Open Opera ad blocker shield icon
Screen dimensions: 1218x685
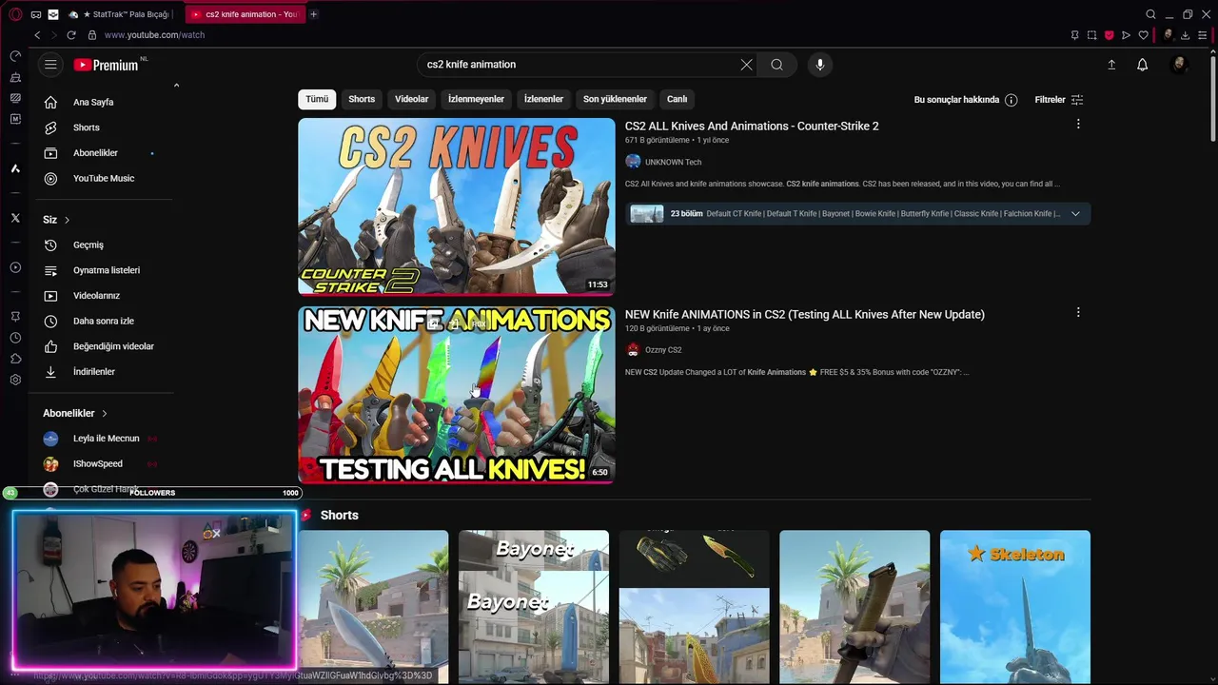pos(1109,35)
